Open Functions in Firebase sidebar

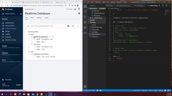tap(8, 37)
